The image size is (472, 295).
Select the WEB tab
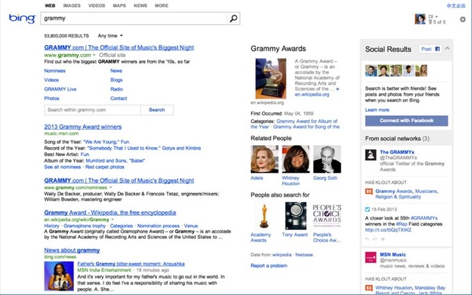point(50,6)
